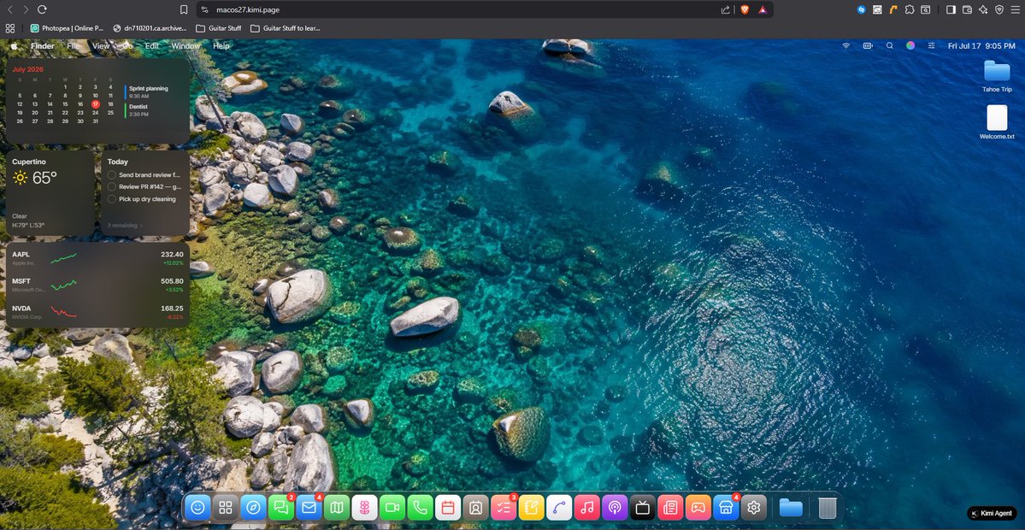The width and height of the screenshot is (1025, 530).
Task: Open Control Center in menu bar
Action: (x=932, y=46)
